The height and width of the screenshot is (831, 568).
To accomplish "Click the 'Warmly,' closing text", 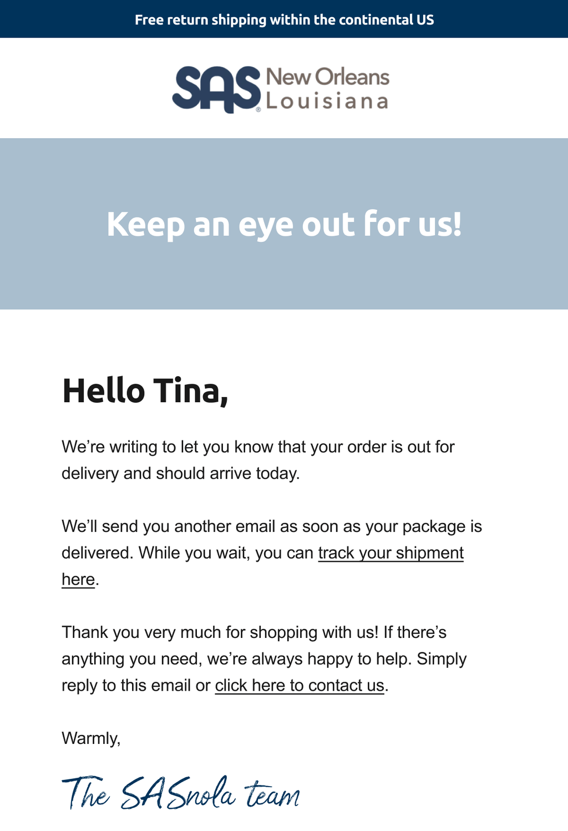I will tap(91, 738).
